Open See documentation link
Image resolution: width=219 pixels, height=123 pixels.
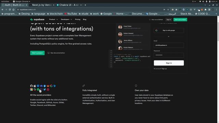point(56,53)
